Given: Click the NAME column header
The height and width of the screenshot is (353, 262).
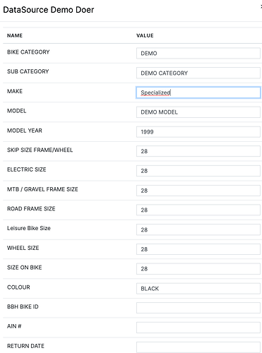Looking at the screenshot, I should pyautogui.click(x=15, y=35).
